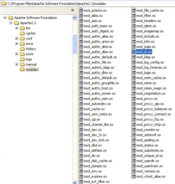The height and width of the screenshot is (184, 175).
Task: Click the mod_rewrite.so file icon
Action: [134, 130]
